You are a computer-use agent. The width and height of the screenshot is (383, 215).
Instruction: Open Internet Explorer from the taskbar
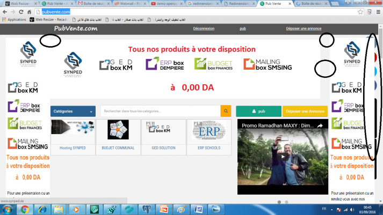pyautogui.click(x=42, y=210)
